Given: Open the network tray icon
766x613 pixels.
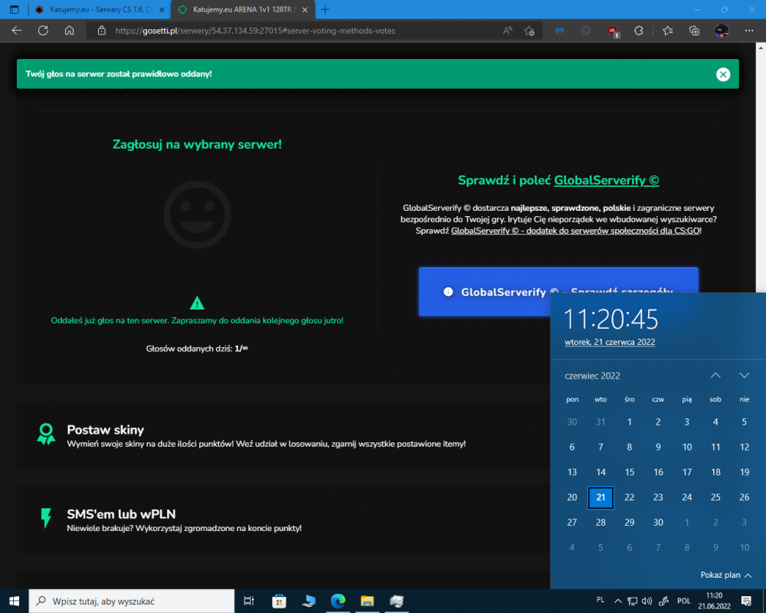Looking at the screenshot, I should [x=633, y=601].
